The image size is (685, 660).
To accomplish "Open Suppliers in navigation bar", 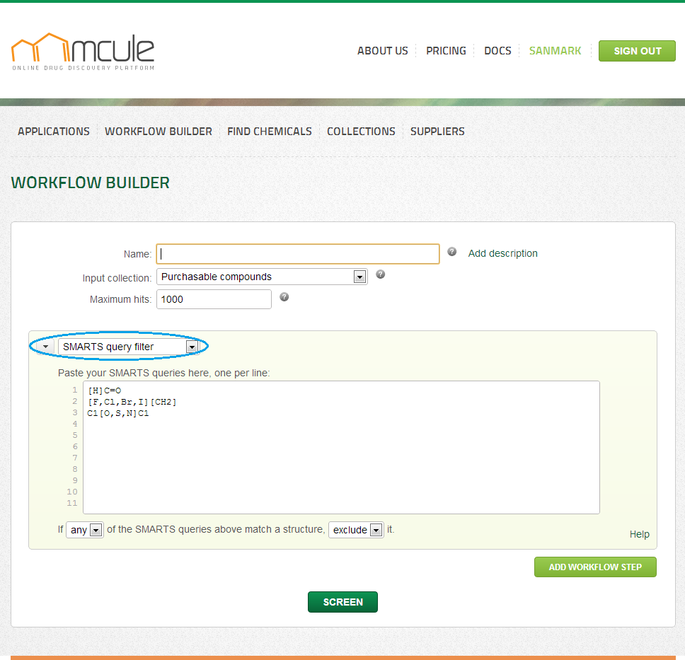I will (x=437, y=132).
